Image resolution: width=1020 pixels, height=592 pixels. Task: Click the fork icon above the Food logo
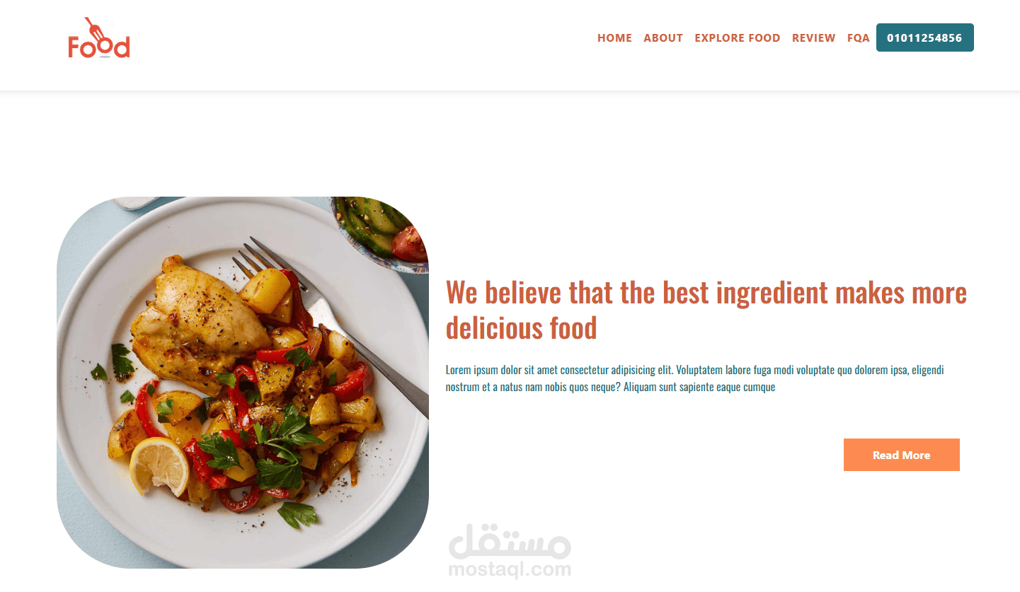(x=94, y=28)
